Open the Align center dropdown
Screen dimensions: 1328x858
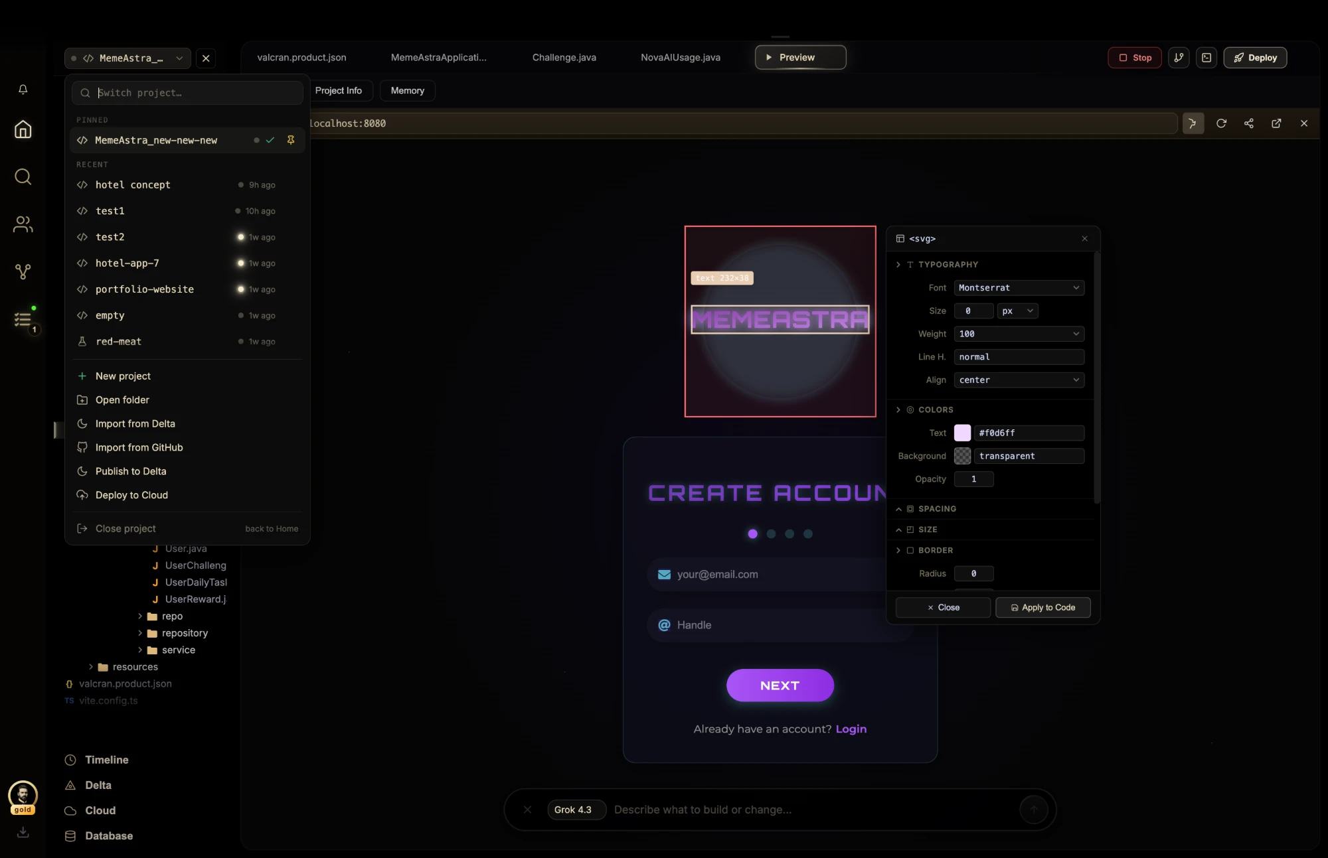point(1019,380)
